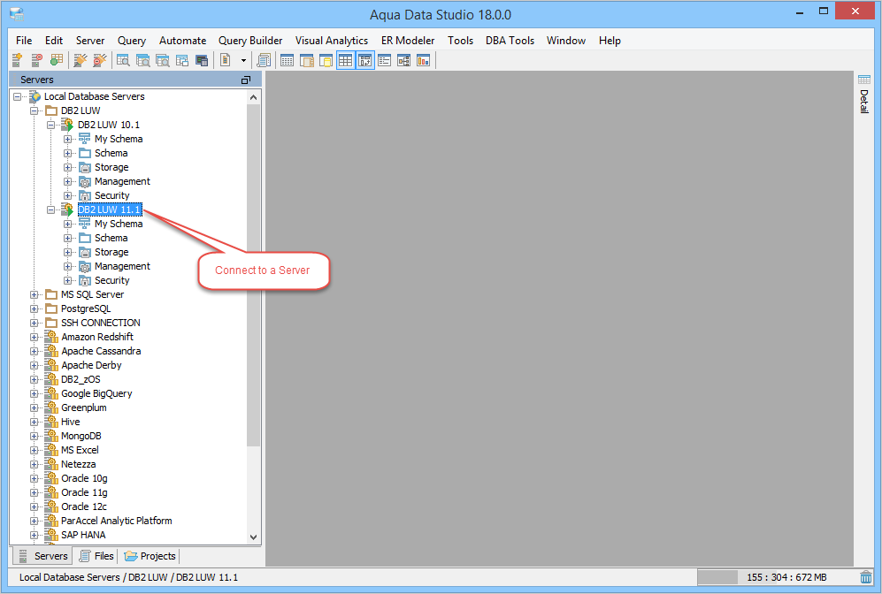This screenshot has width=882, height=594.
Task: Click the Servers tree scrollbar down arrow
Action: 253,537
